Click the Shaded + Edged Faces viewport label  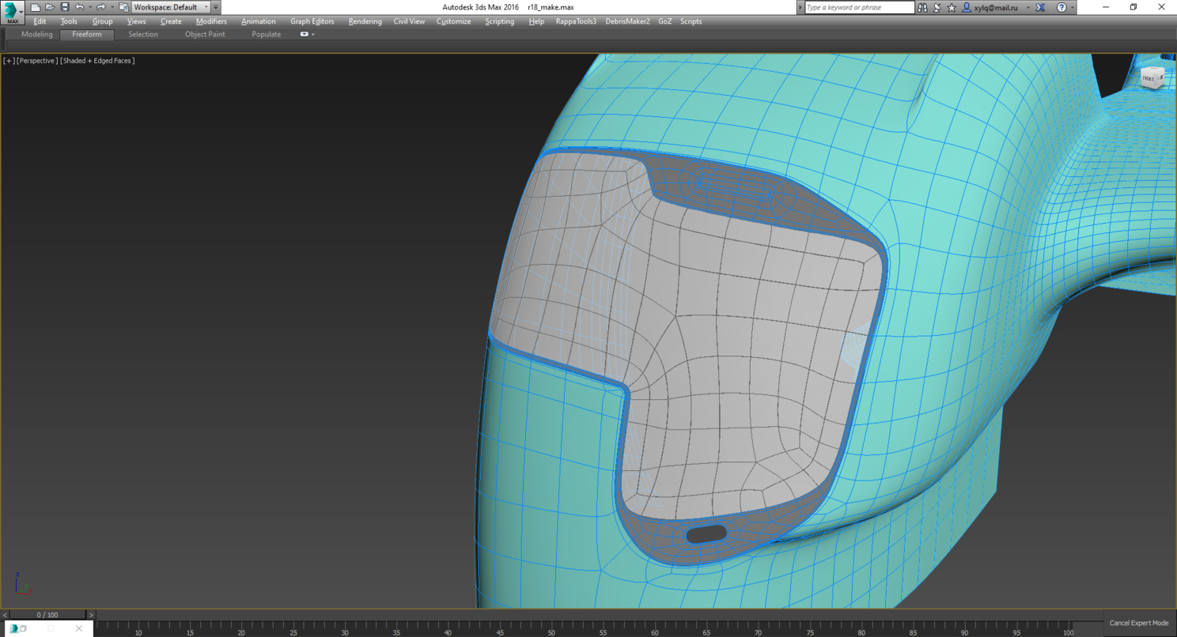tap(97, 61)
